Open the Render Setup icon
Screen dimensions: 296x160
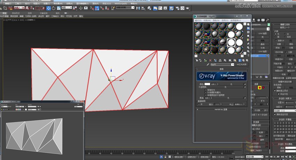[x=177, y=8]
